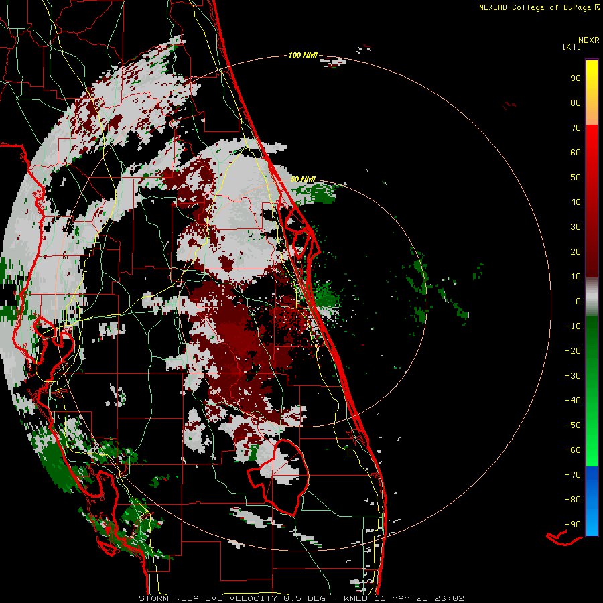Click the positive 30 knot scale label
Screen dimensions: 603x603
click(x=576, y=227)
